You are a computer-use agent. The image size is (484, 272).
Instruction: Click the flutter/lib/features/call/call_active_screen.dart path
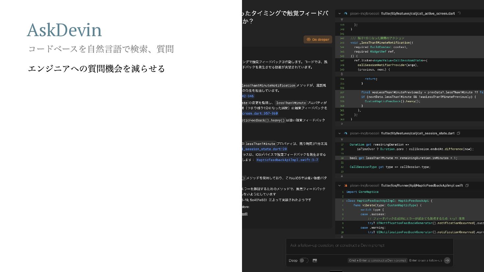tap(418, 14)
